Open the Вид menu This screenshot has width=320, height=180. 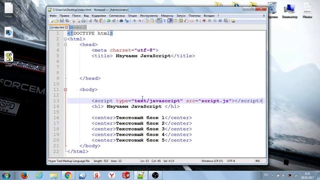point(86,15)
